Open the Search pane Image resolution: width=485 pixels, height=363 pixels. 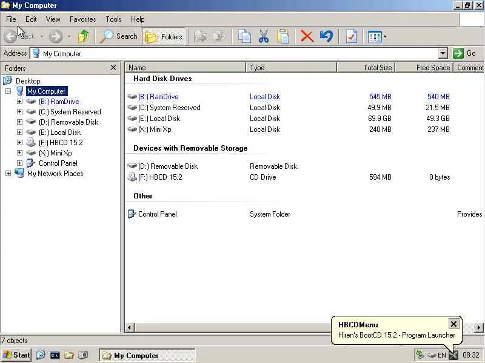click(119, 36)
